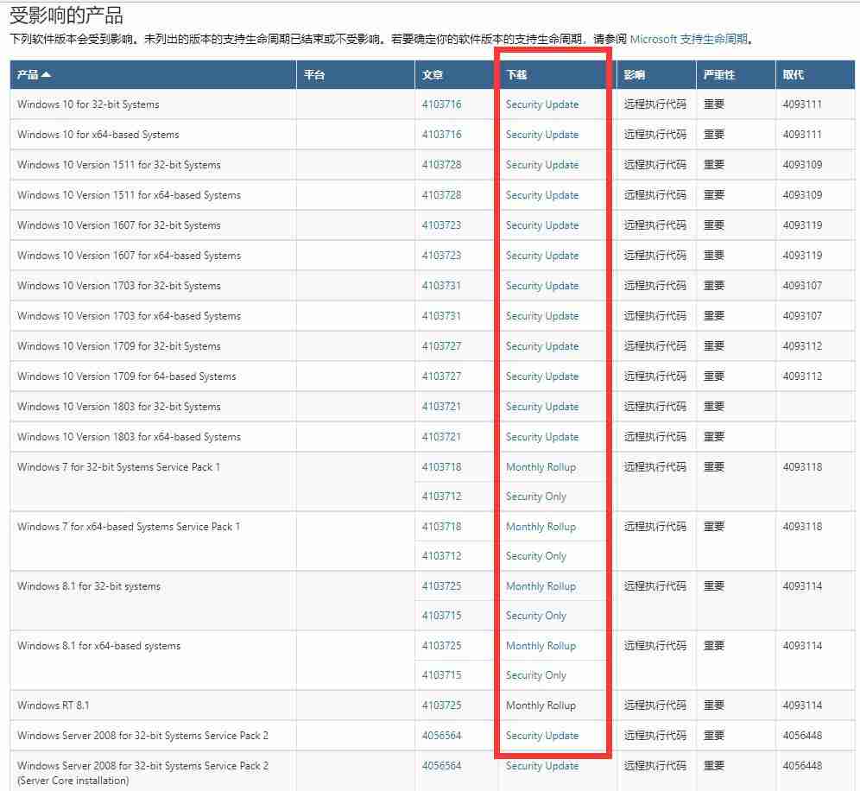Image resolution: width=860 pixels, height=791 pixels.
Task: Download Security Update for Windows 10 32-bit Systems
Action: point(542,104)
